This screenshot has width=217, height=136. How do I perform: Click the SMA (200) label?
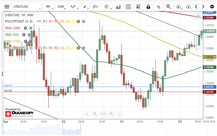point(13,28)
